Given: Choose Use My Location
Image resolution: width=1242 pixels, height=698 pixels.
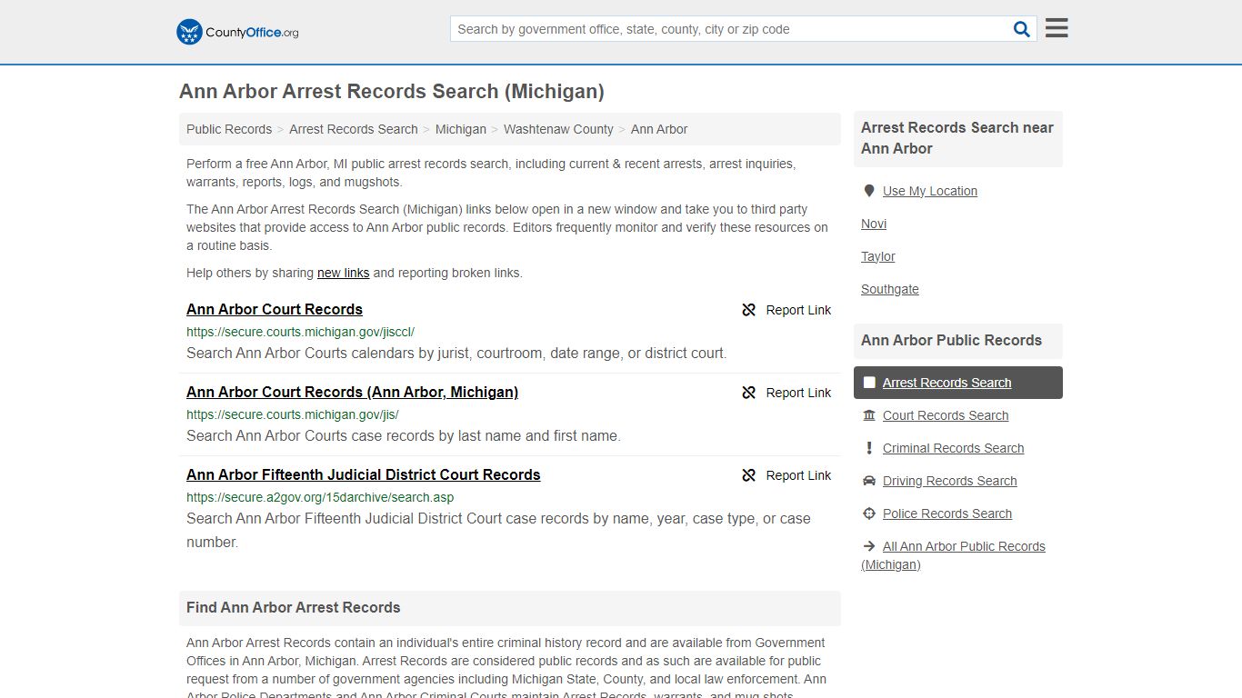Looking at the screenshot, I should (930, 191).
